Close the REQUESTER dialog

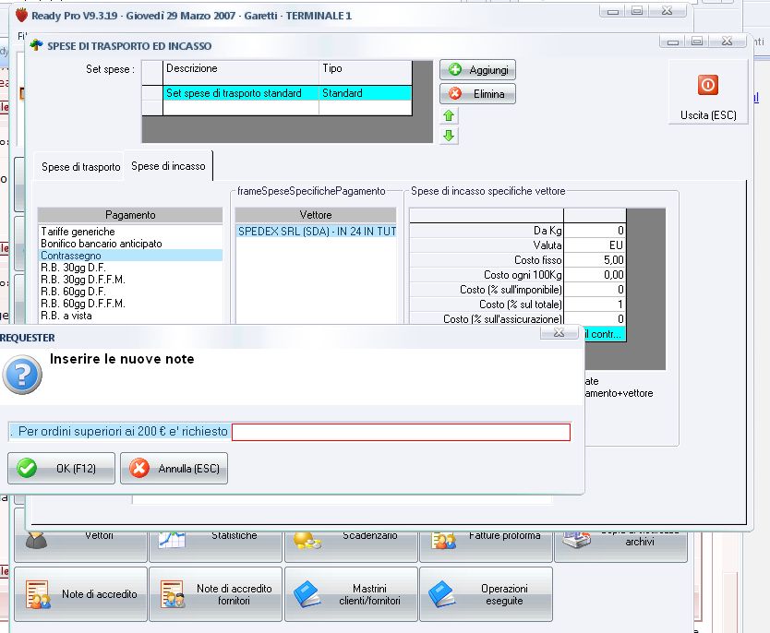pos(559,333)
